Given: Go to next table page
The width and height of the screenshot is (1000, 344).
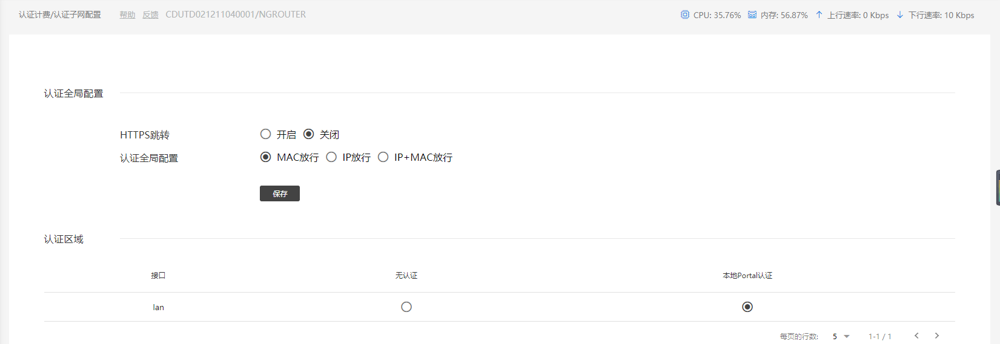Looking at the screenshot, I should (937, 336).
